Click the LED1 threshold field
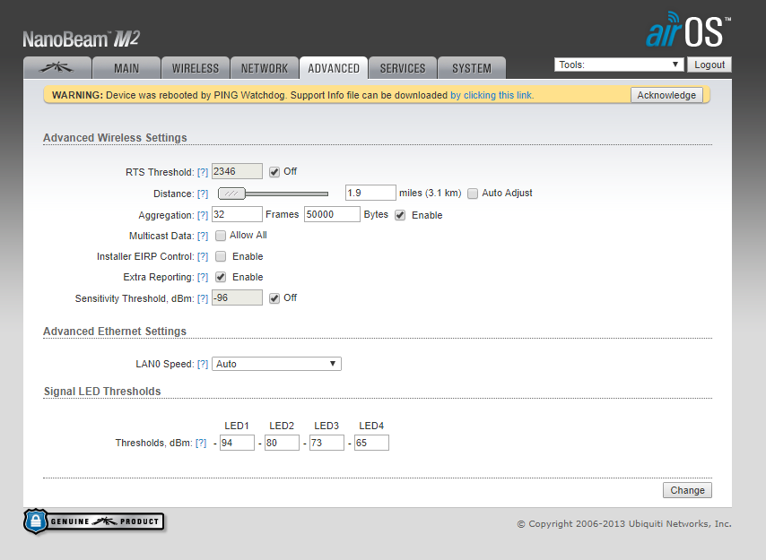 (x=237, y=443)
